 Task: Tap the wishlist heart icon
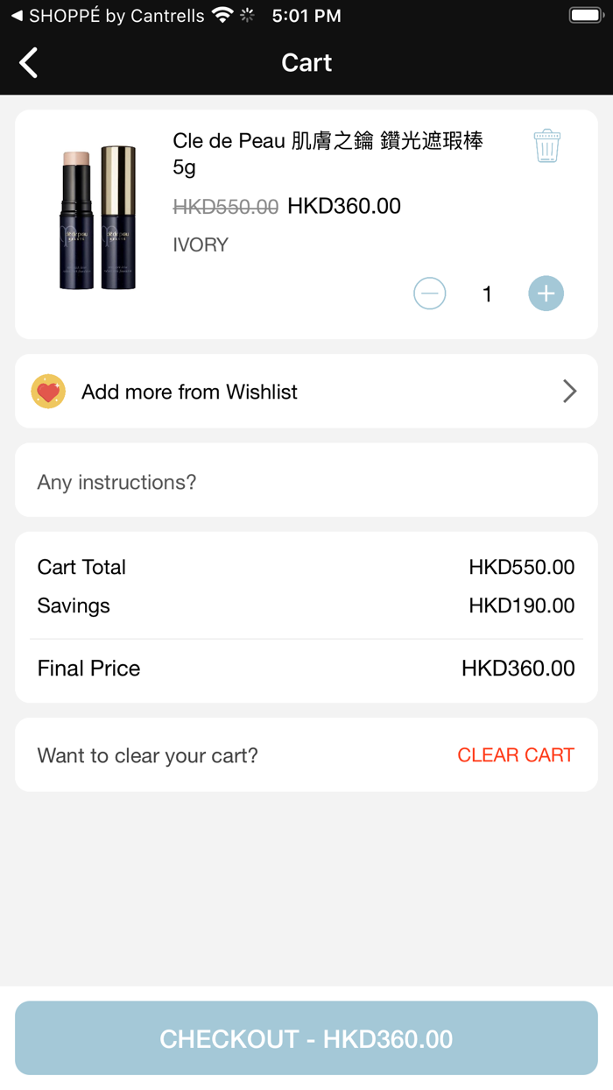(x=48, y=392)
